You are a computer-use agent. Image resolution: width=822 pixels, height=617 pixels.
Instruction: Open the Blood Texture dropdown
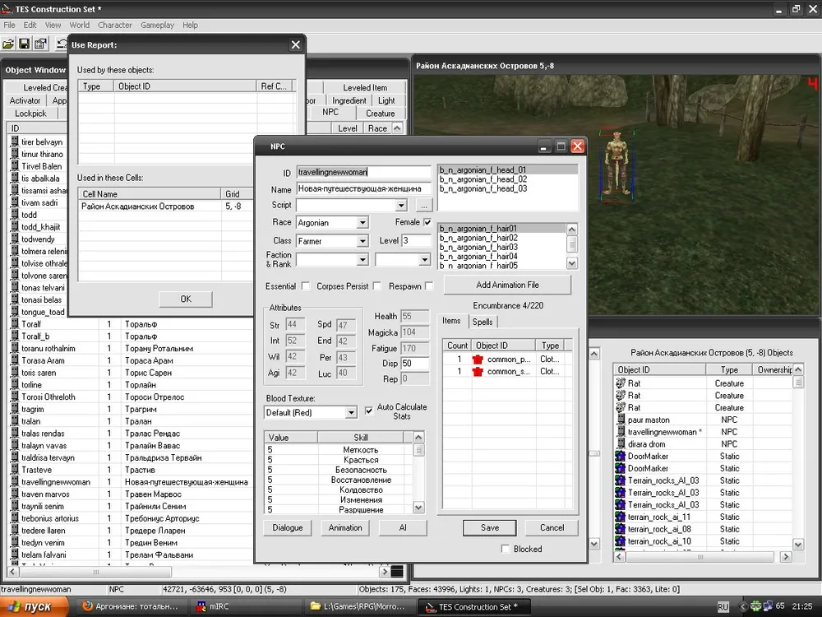(x=351, y=412)
